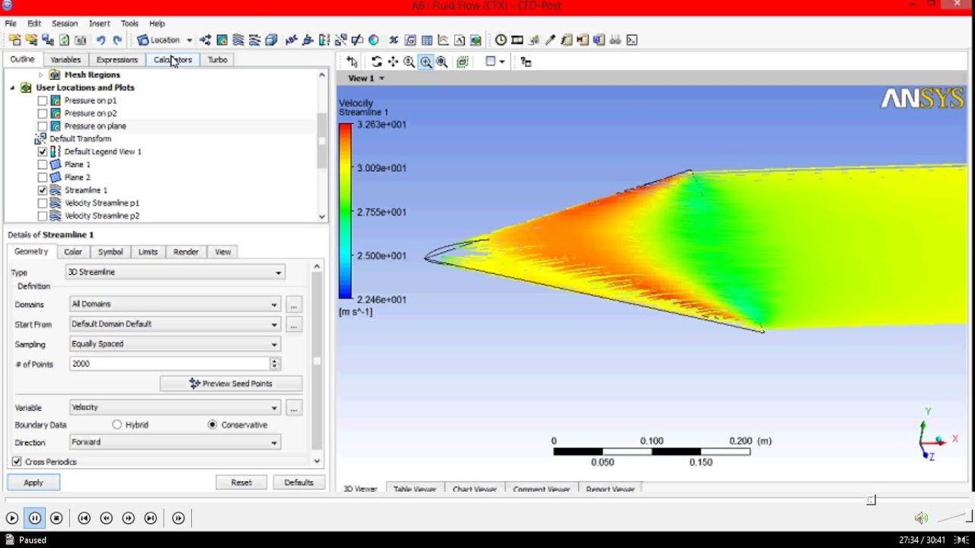
Task: Expand the Mesh Regions tree node
Action: (40, 75)
